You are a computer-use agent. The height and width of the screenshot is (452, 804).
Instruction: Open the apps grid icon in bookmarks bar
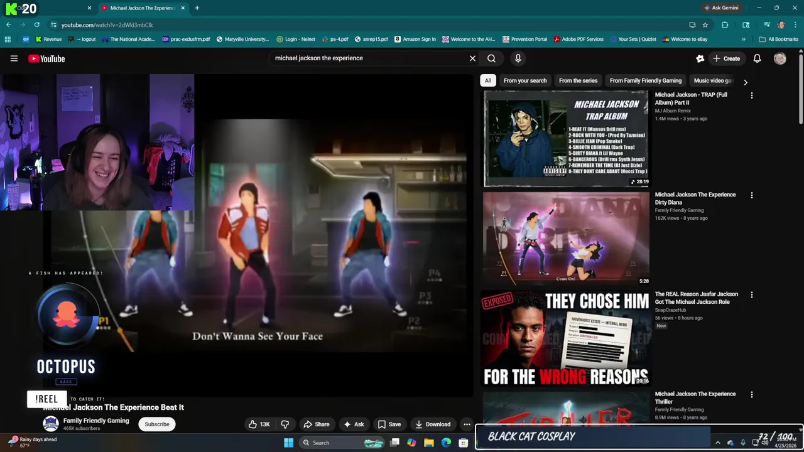pyautogui.click(x=8, y=39)
